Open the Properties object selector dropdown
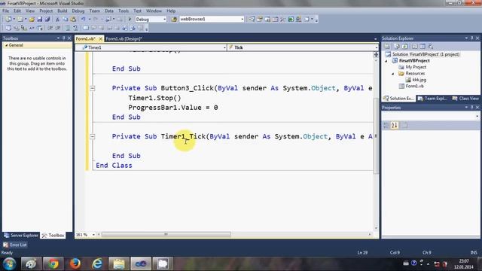Viewport: 482px width, 271px height. click(477, 116)
